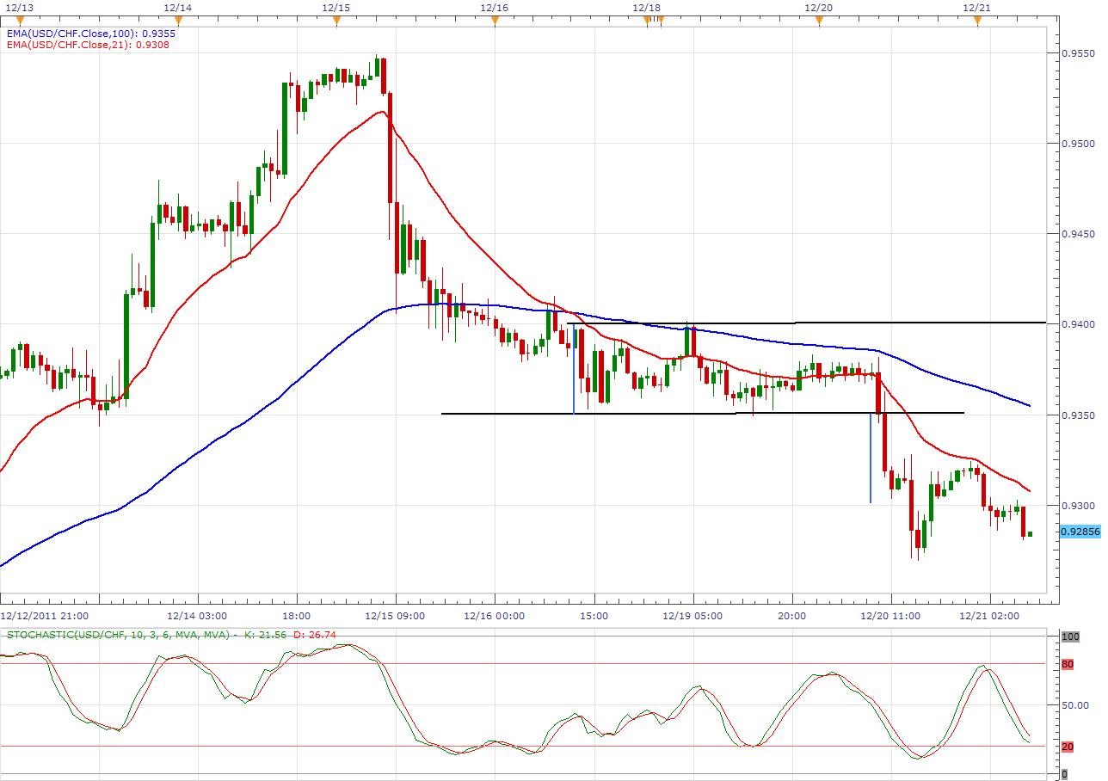
Task: Select the blue vertical line near 12/20 11:00
Action: click(870, 458)
